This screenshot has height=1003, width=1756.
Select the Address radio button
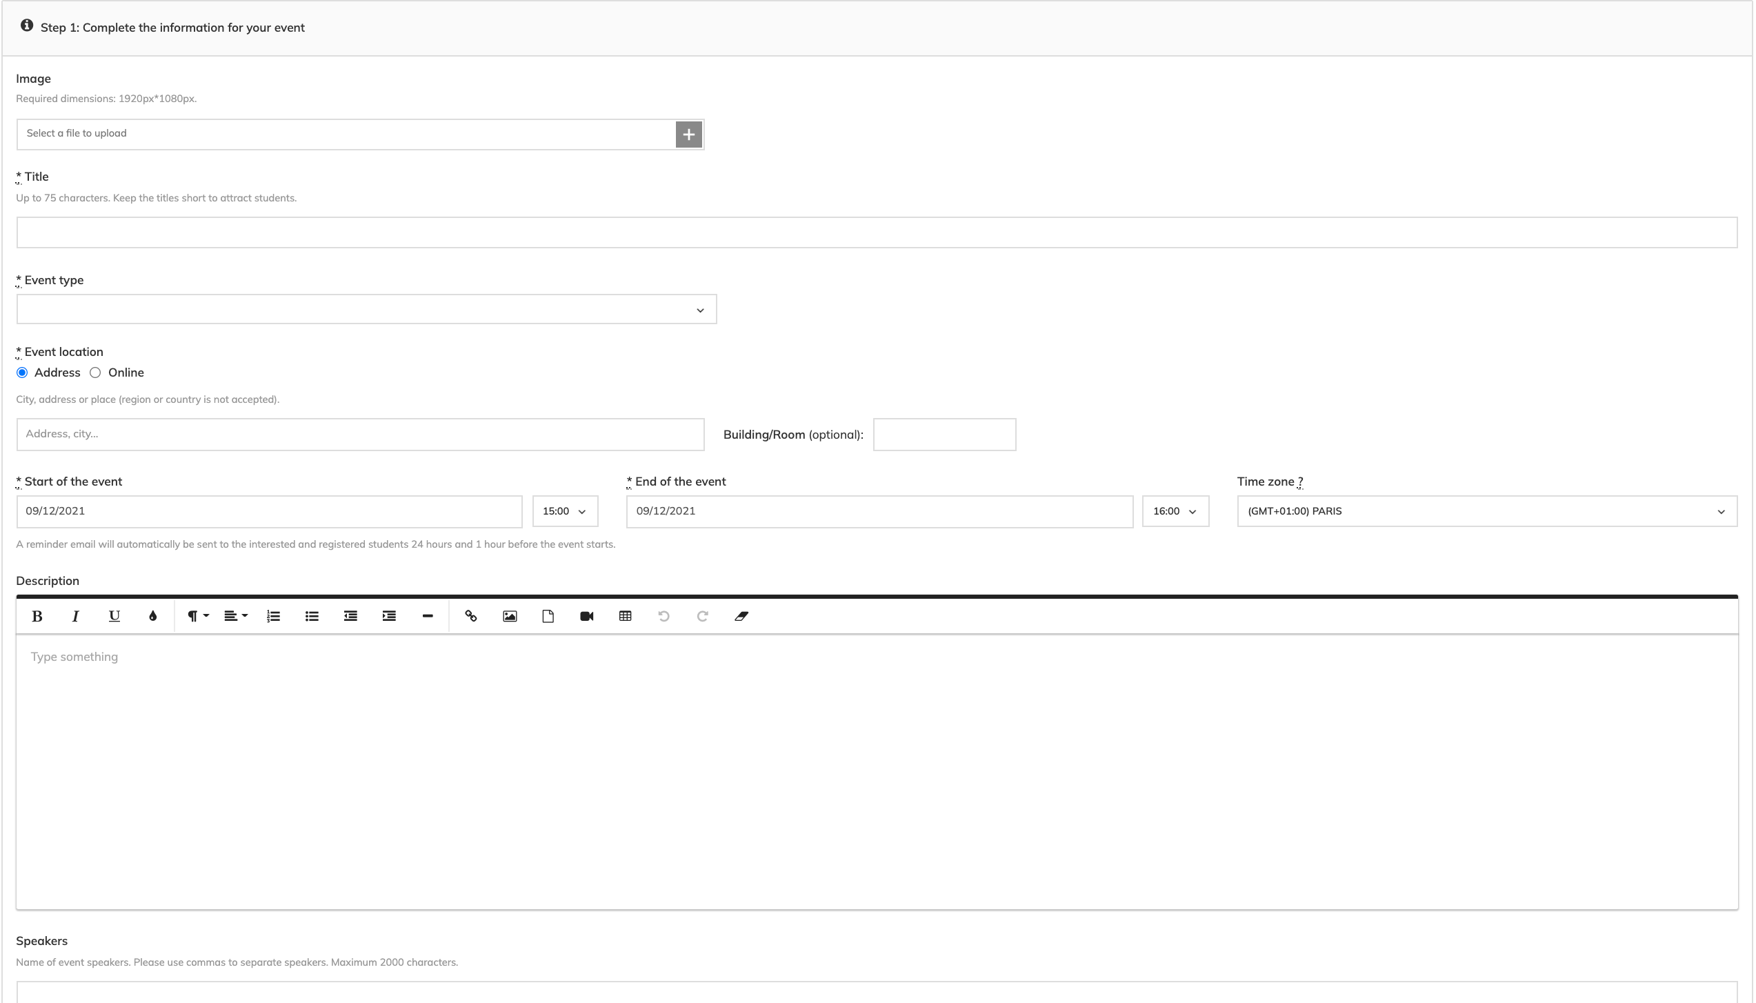22,373
